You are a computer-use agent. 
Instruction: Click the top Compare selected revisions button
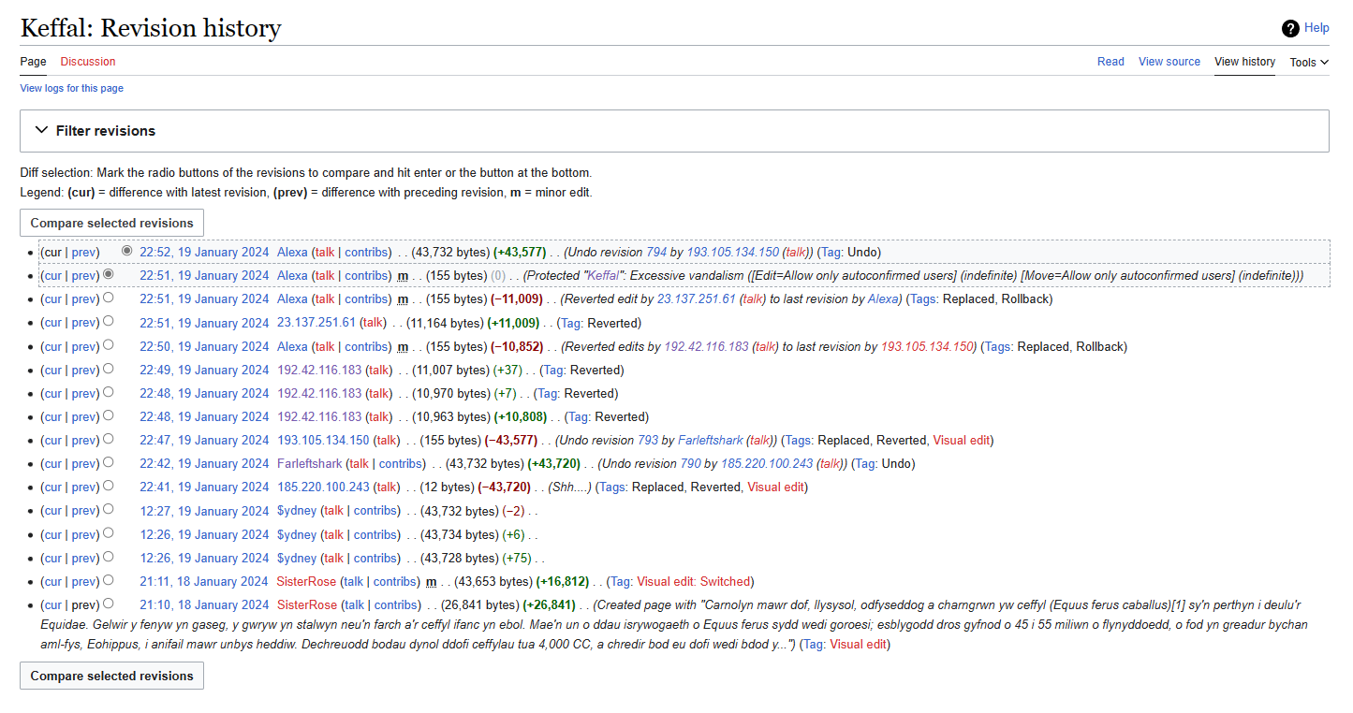[111, 223]
